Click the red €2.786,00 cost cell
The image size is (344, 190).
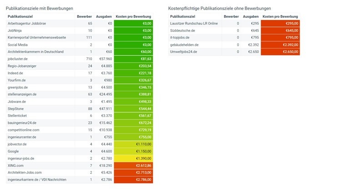pos(133,180)
